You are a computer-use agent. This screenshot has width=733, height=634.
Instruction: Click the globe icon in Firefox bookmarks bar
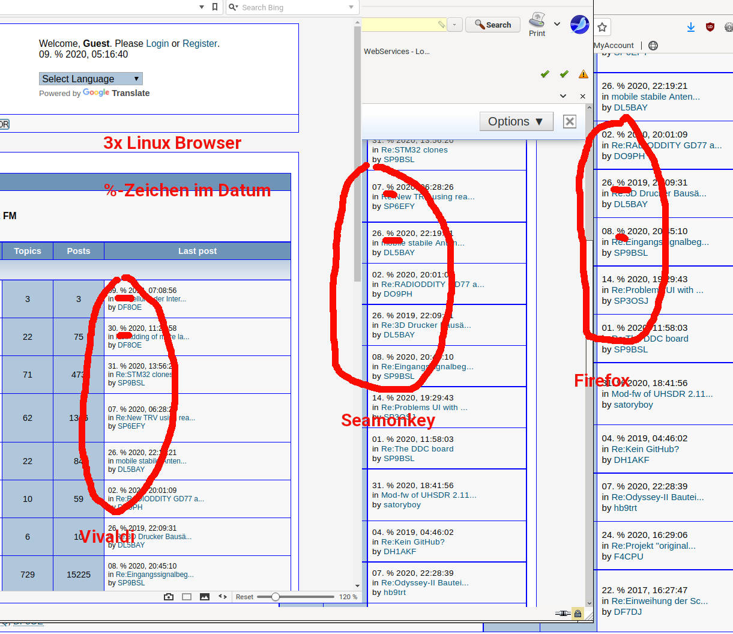(653, 45)
